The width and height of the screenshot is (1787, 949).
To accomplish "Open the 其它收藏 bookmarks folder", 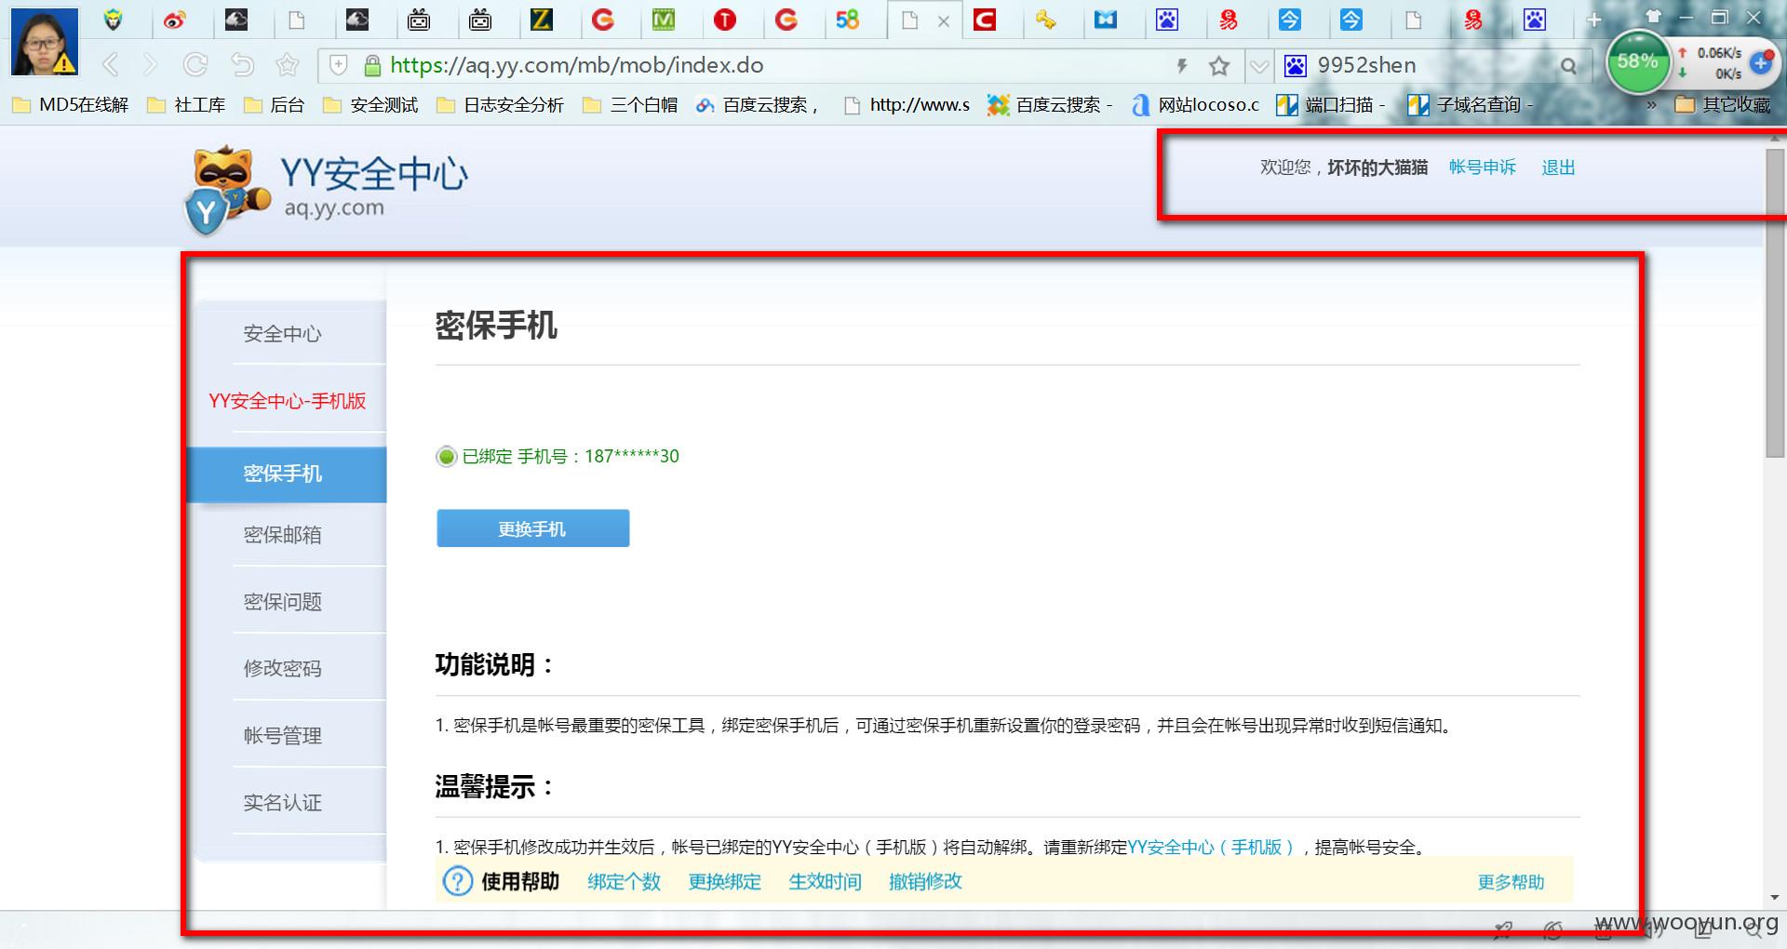I will 1723,105.
